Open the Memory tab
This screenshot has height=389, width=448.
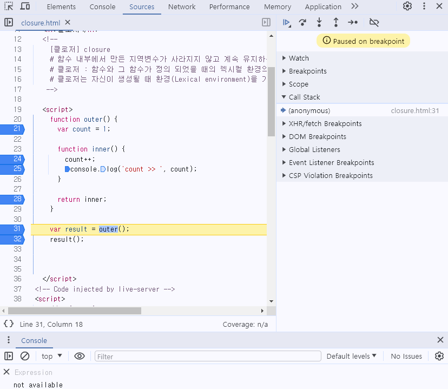pyautogui.click(x=278, y=6)
